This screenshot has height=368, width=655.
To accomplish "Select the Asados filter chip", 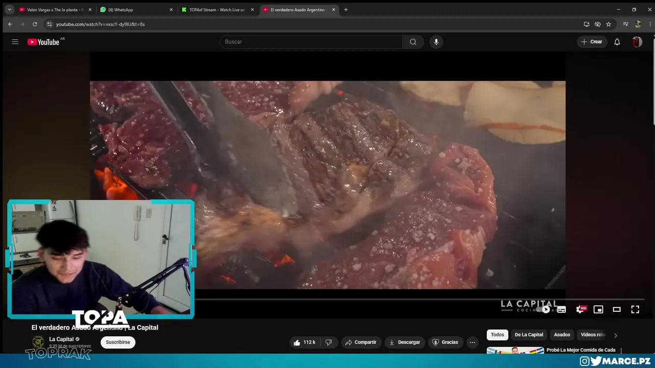I will [x=562, y=335].
